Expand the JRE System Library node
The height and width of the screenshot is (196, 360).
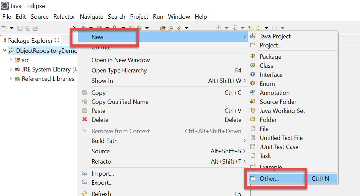click(11, 69)
